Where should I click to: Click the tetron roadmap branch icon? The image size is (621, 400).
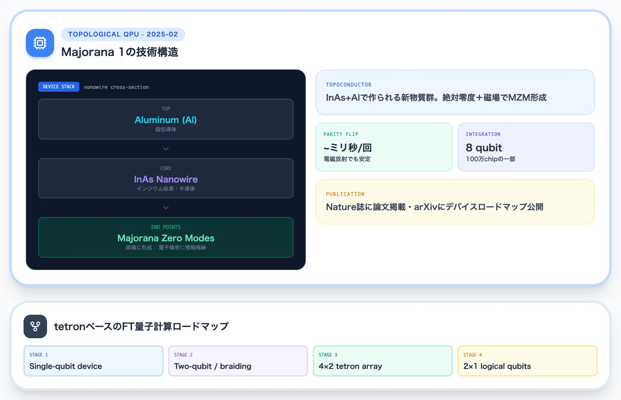coord(35,326)
